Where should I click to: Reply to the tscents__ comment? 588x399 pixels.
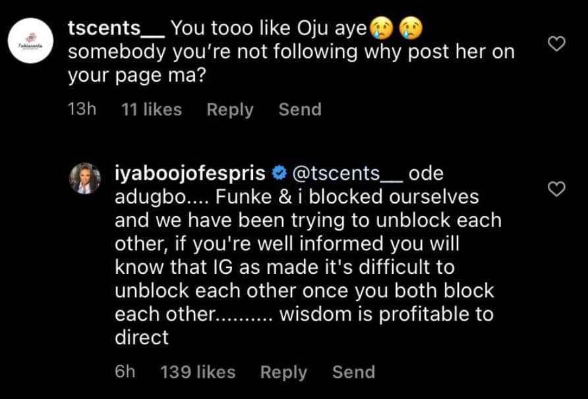pyautogui.click(x=229, y=109)
